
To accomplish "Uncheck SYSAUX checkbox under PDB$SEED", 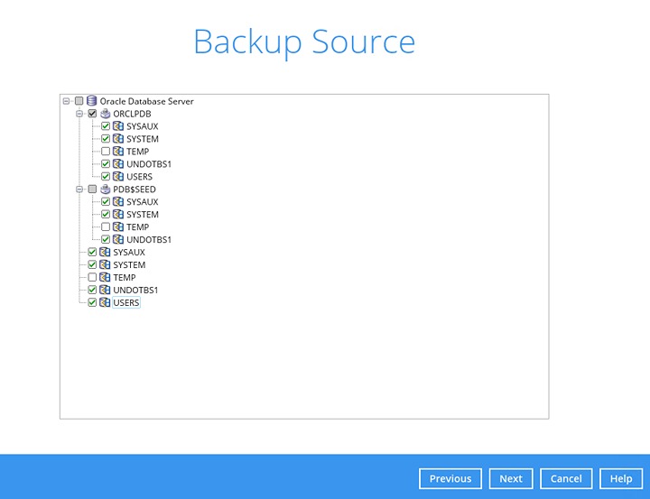I will [106, 202].
